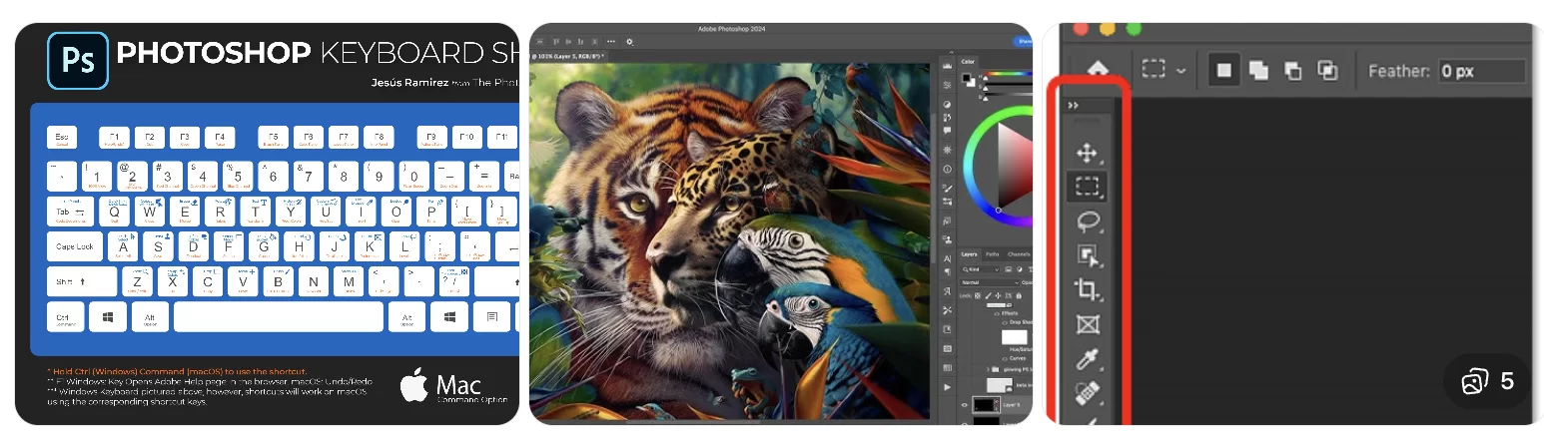Select the Crop tool
The image size is (1544, 441).
pos(1087,290)
